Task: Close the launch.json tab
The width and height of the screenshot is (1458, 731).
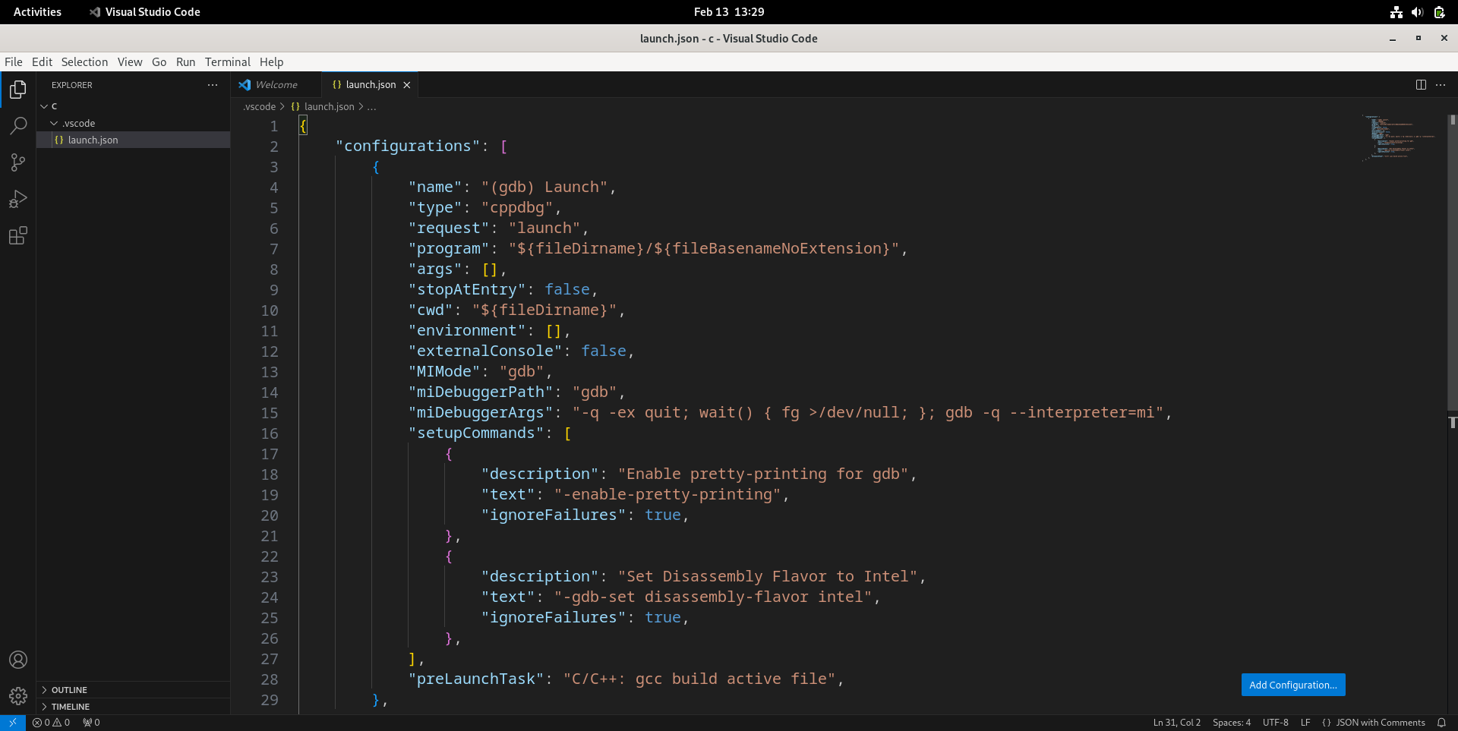Action: click(x=407, y=85)
